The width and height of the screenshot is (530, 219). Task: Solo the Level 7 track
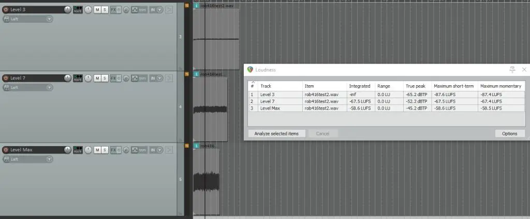point(105,78)
